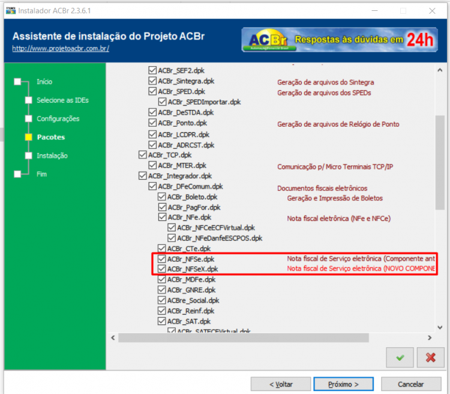The image size is (450, 394).
Task: Click the 'Assistente de instalação do Projeto ACBr' heading
Action: 109,37
